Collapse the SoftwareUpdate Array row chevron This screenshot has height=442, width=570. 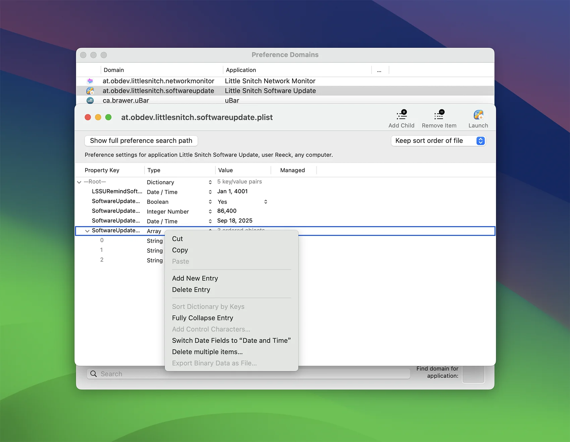tap(87, 231)
